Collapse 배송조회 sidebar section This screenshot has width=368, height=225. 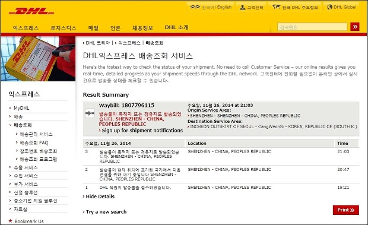click(23, 125)
